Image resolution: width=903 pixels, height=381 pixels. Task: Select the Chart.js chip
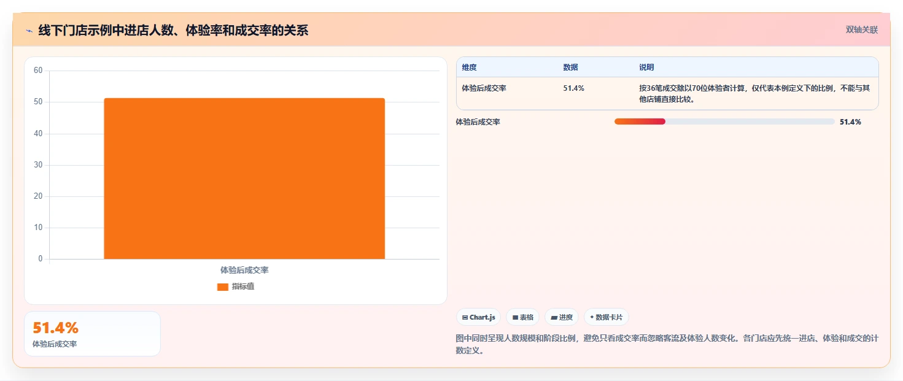pyautogui.click(x=478, y=317)
